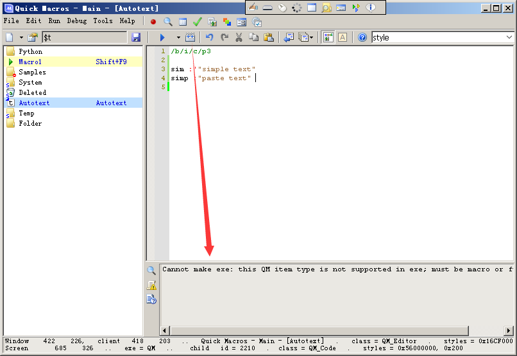
Task: Click the blue Help question mark icon
Action: [x=362, y=38]
